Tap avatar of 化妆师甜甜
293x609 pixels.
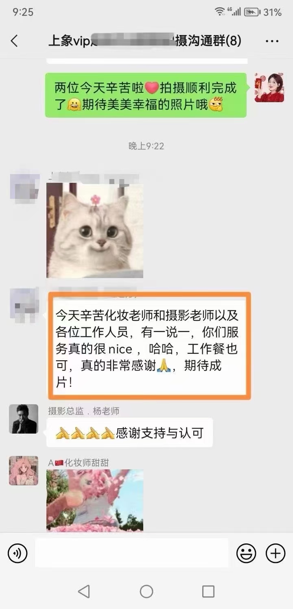point(24,471)
